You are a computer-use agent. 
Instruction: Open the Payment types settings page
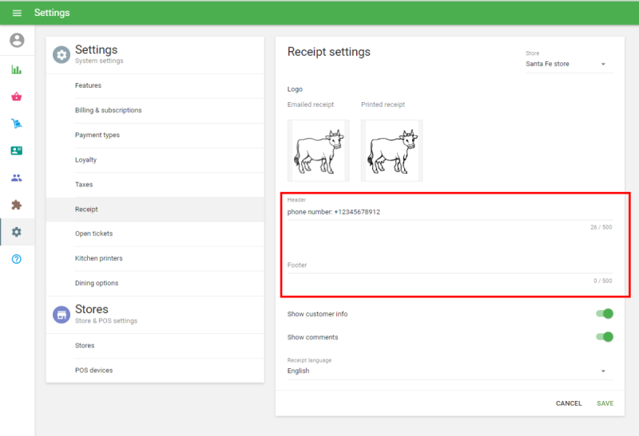coord(97,135)
